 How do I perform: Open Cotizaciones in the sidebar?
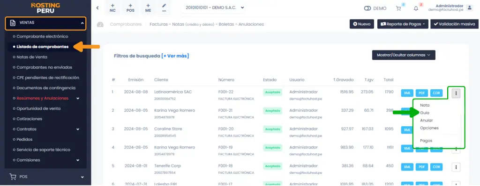(30, 119)
